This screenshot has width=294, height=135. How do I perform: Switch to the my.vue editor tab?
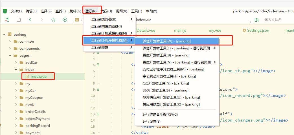pos(215,30)
